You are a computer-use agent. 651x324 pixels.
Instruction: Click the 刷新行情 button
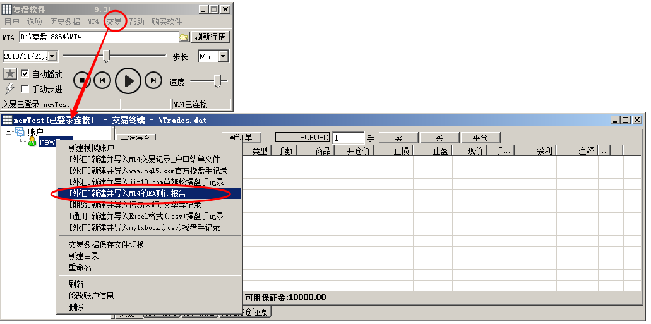[210, 37]
